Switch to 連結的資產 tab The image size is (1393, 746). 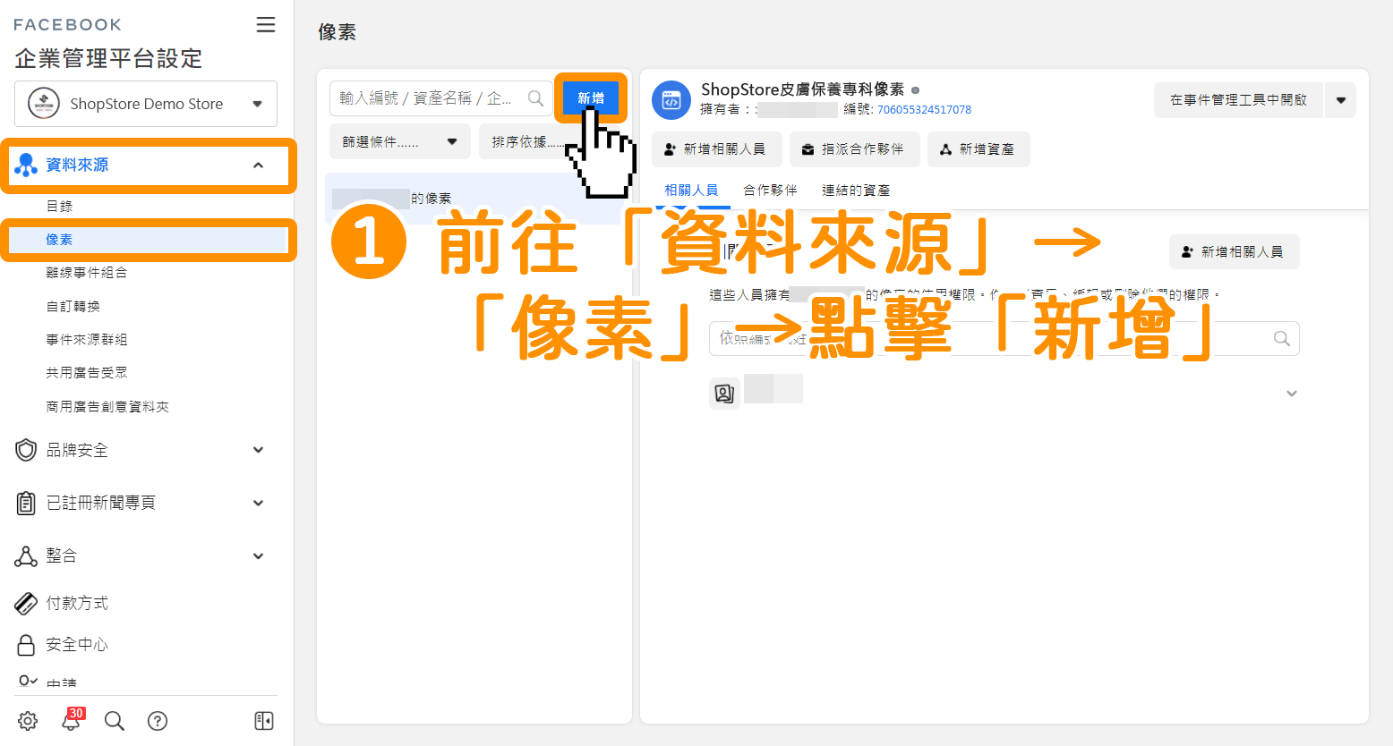[856, 191]
